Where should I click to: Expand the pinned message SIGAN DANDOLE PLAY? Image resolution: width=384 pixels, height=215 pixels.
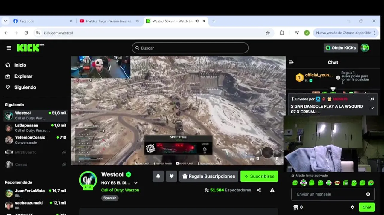tap(372, 108)
